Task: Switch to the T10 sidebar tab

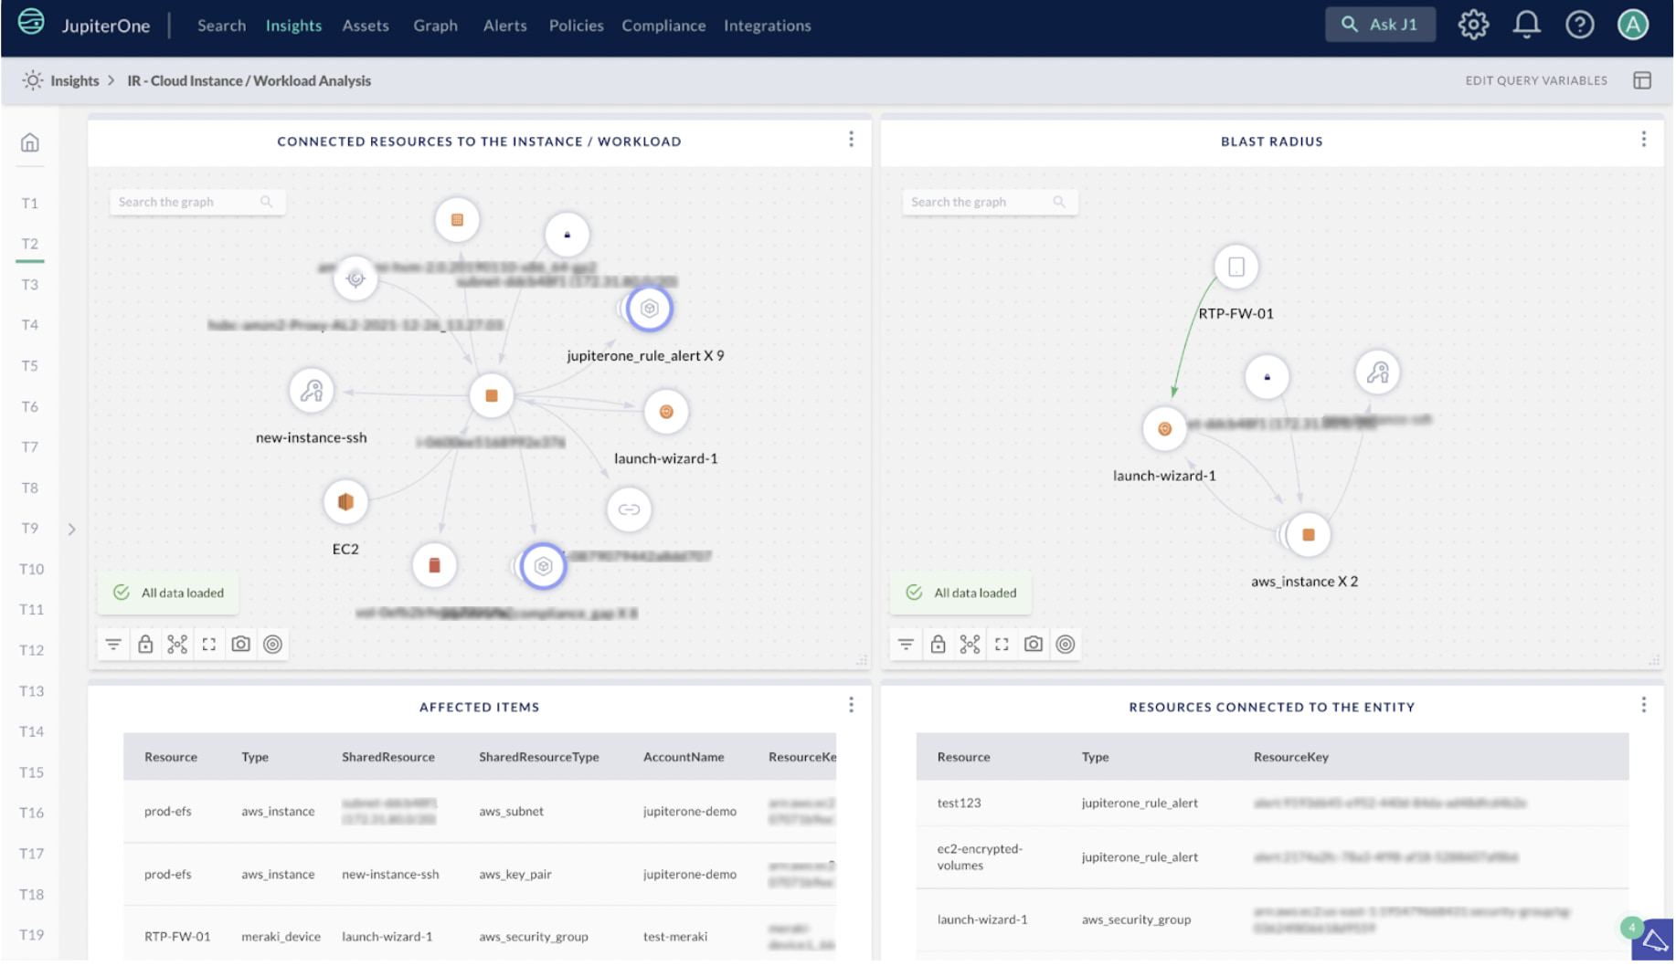Action: (31, 570)
